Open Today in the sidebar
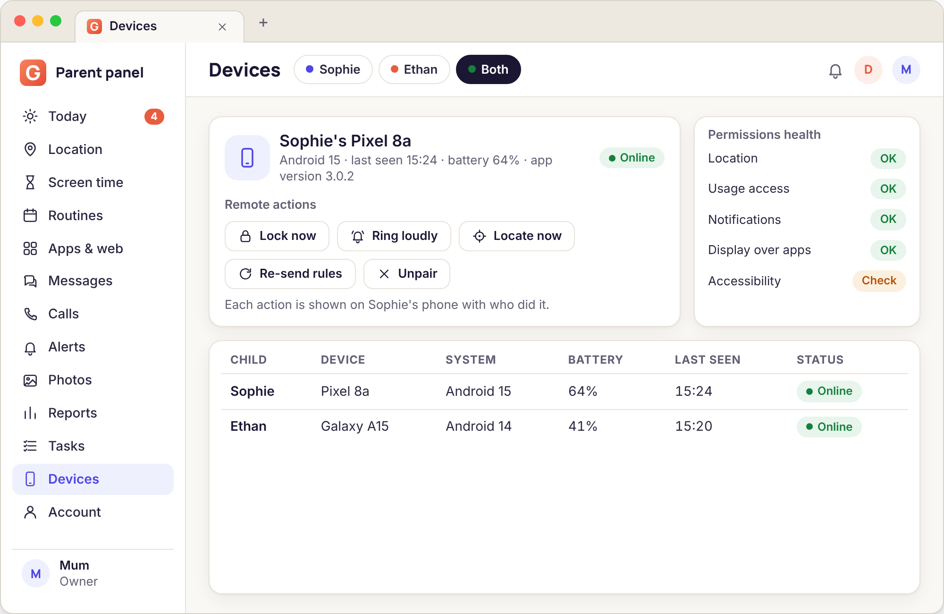This screenshot has height=614, width=944. coord(93,116)
